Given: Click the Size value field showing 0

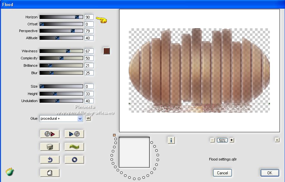Looking at the screenshot, I should pyautogui.click(x=89, y=86).
